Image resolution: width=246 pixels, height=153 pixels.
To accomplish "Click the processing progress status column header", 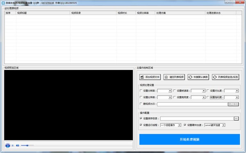I will pos(221,13).
